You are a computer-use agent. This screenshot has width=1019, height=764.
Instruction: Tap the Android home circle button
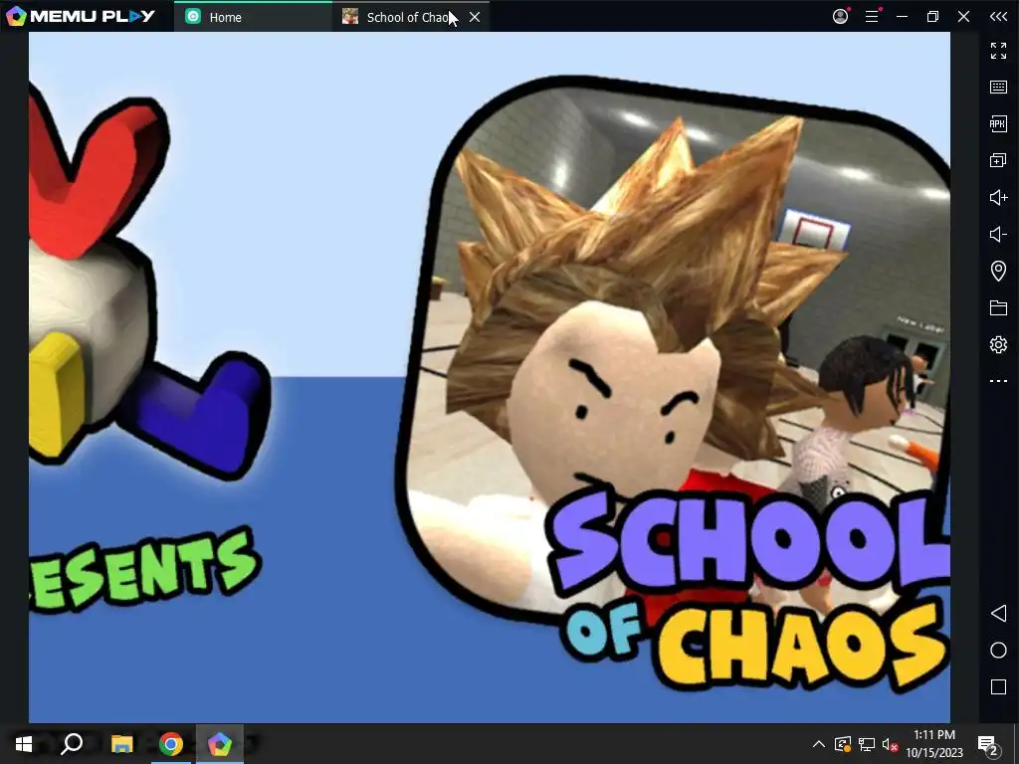tap(998, 651)
